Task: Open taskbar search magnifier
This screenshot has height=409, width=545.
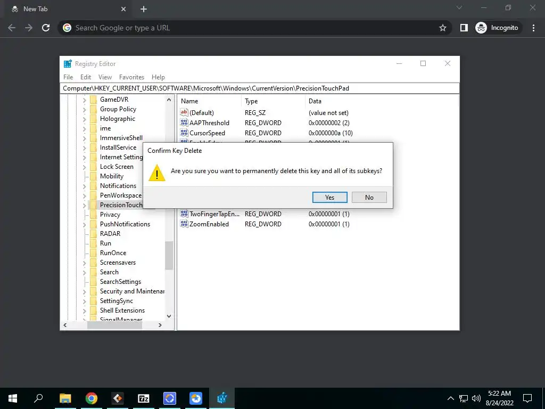Action: [38, 398]
